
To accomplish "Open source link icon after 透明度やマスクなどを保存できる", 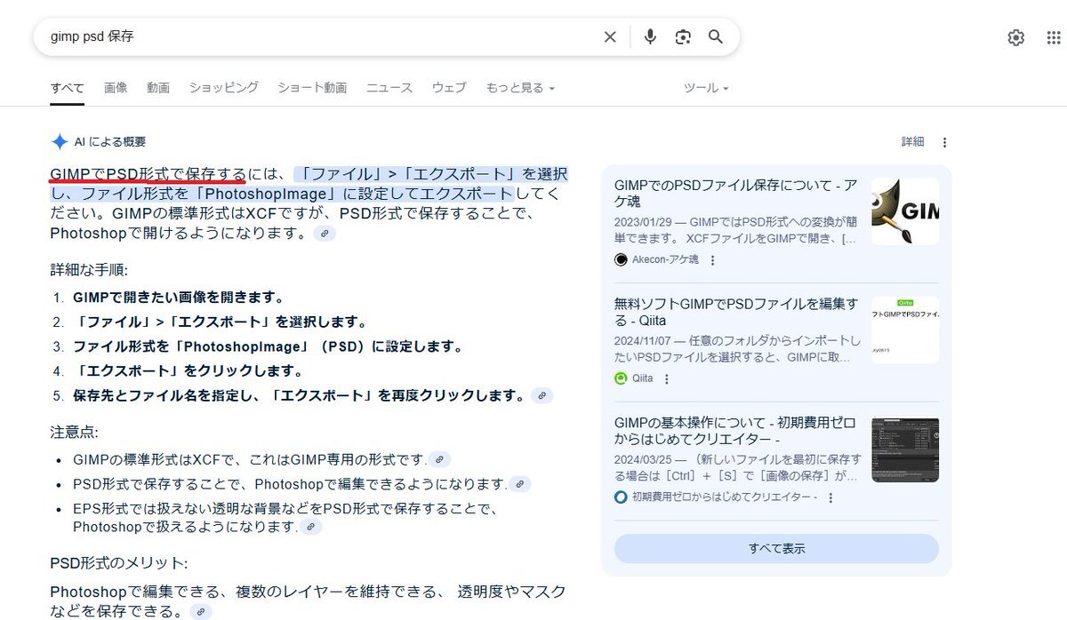I will 202,612.
